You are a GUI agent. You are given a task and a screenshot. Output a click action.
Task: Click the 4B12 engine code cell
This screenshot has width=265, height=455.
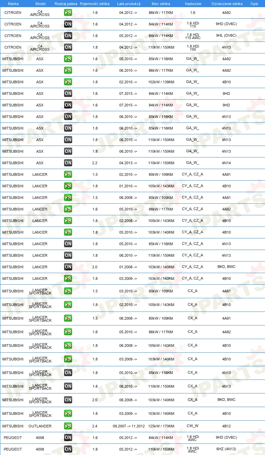226,426
